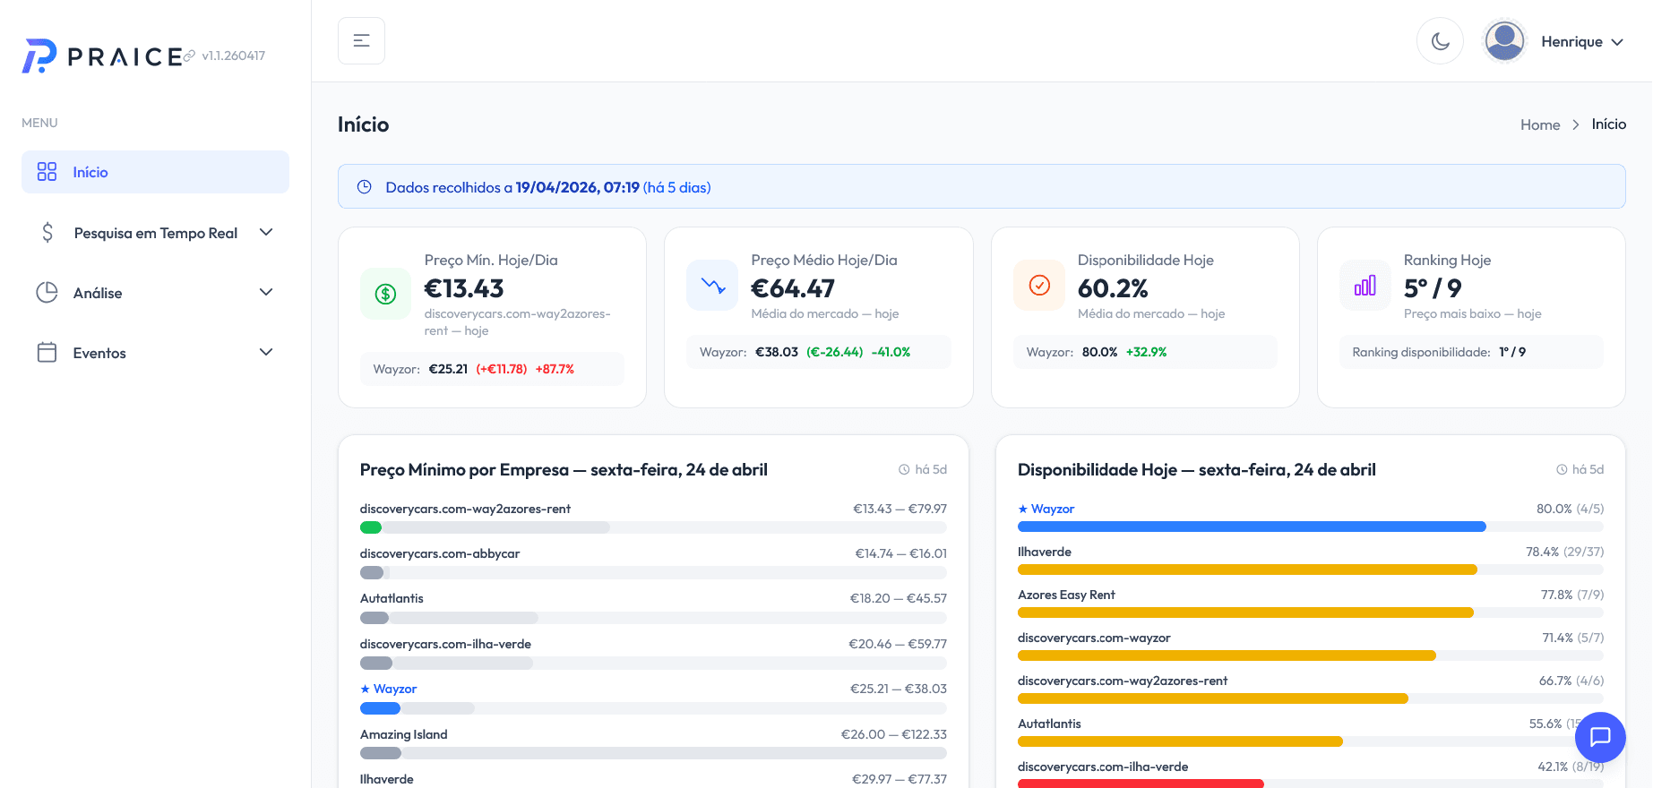This screenshot has width=1653, height=788.
Task: Open Pesquisa em Tempo Real menu
Action: click(x=155, y=233)
